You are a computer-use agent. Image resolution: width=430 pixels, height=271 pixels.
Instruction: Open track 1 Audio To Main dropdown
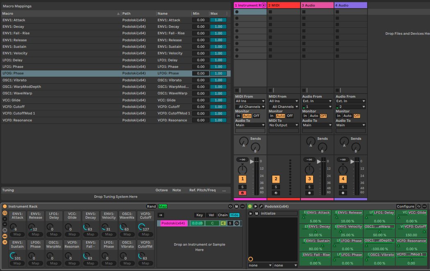(250, 125)
